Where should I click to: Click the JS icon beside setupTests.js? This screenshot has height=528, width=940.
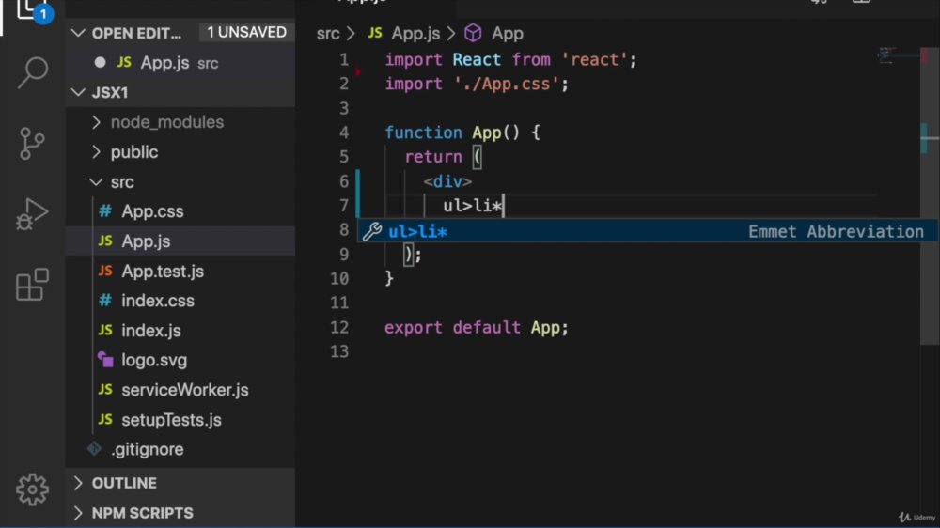[105, 420]
